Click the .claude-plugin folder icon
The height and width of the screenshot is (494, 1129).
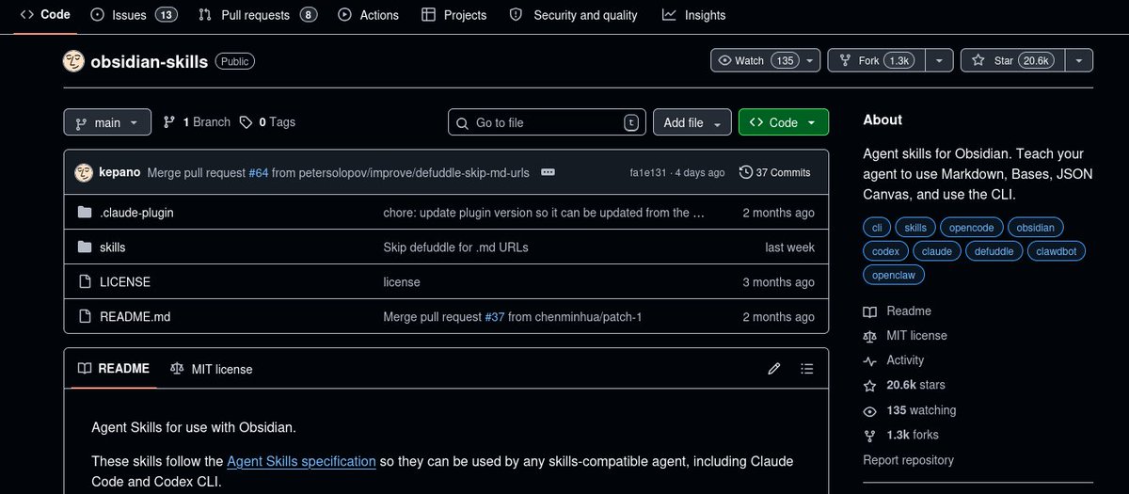(x=85, y=213)
